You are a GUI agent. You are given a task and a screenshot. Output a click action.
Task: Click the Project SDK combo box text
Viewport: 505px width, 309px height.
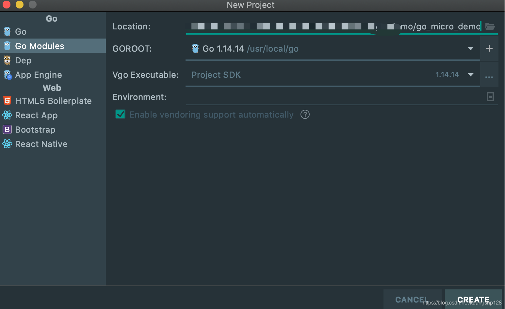[x=216, y=75]
